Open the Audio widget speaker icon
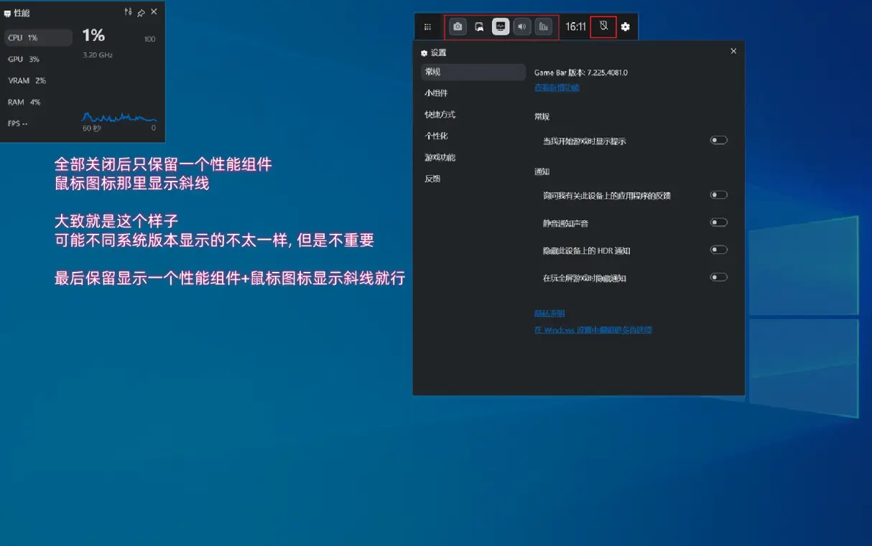The image size is (872, 546). (x=522, y=27)
